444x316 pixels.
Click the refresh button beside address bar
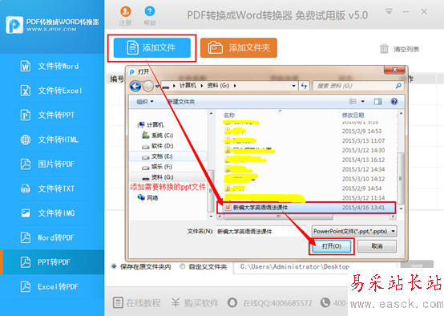304,86
